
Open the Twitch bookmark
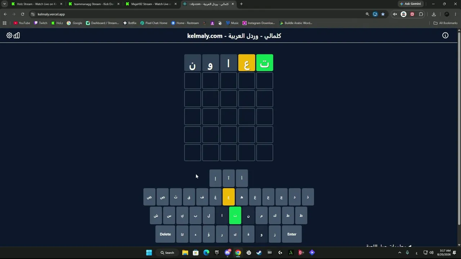tap(41, 23)
